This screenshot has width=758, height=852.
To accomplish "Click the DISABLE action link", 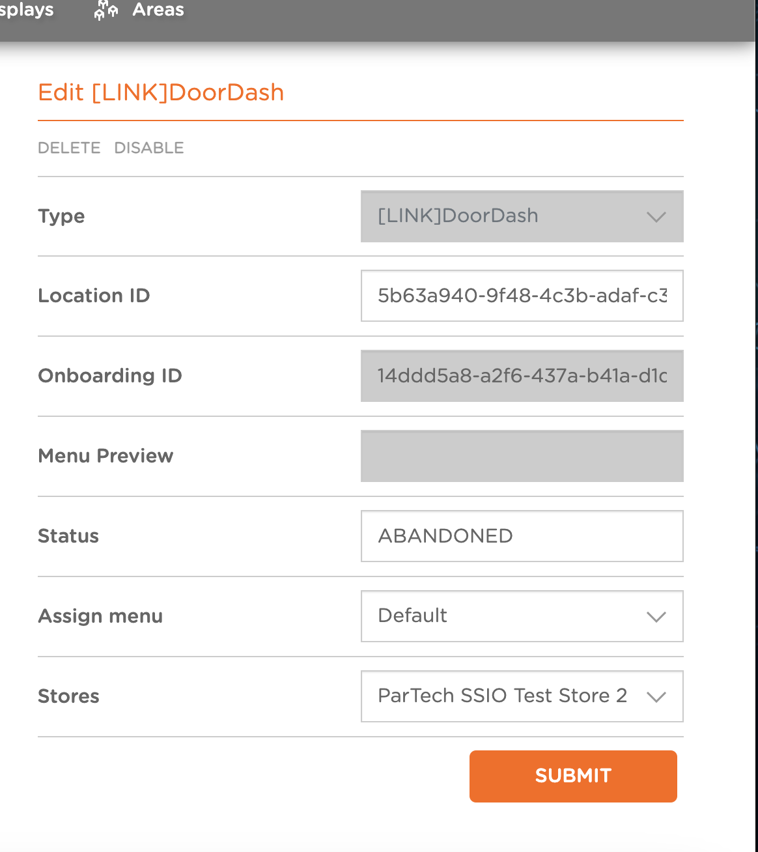I will [x=149, y=148].
